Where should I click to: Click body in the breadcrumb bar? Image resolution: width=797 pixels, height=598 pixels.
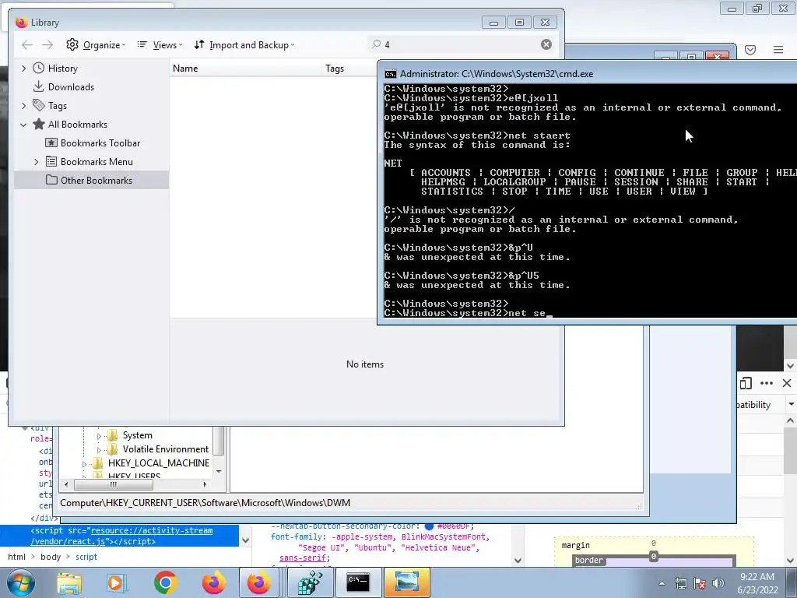tap(51, 557)
